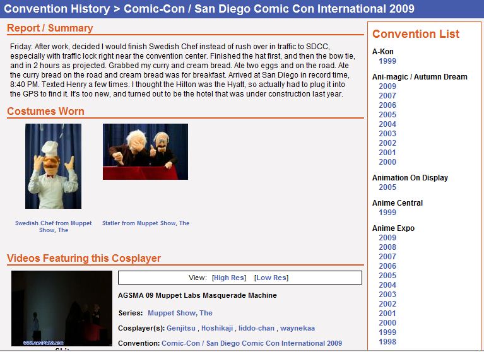Open Ani-magic 2004 convention entry

[387, 124]
